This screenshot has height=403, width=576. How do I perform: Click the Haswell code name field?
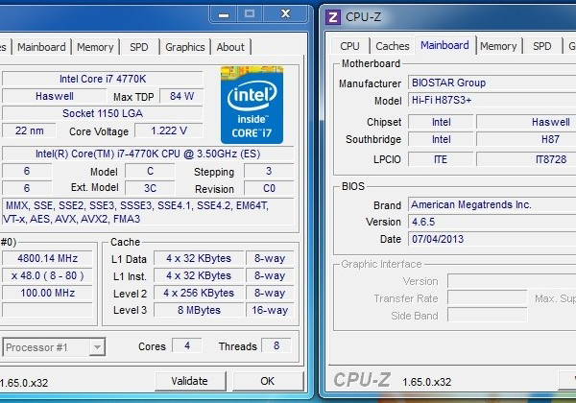(x=55, y=96)
